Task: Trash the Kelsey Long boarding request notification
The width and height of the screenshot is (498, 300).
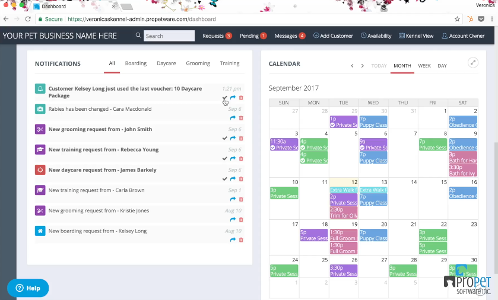Action: (241, 240)
